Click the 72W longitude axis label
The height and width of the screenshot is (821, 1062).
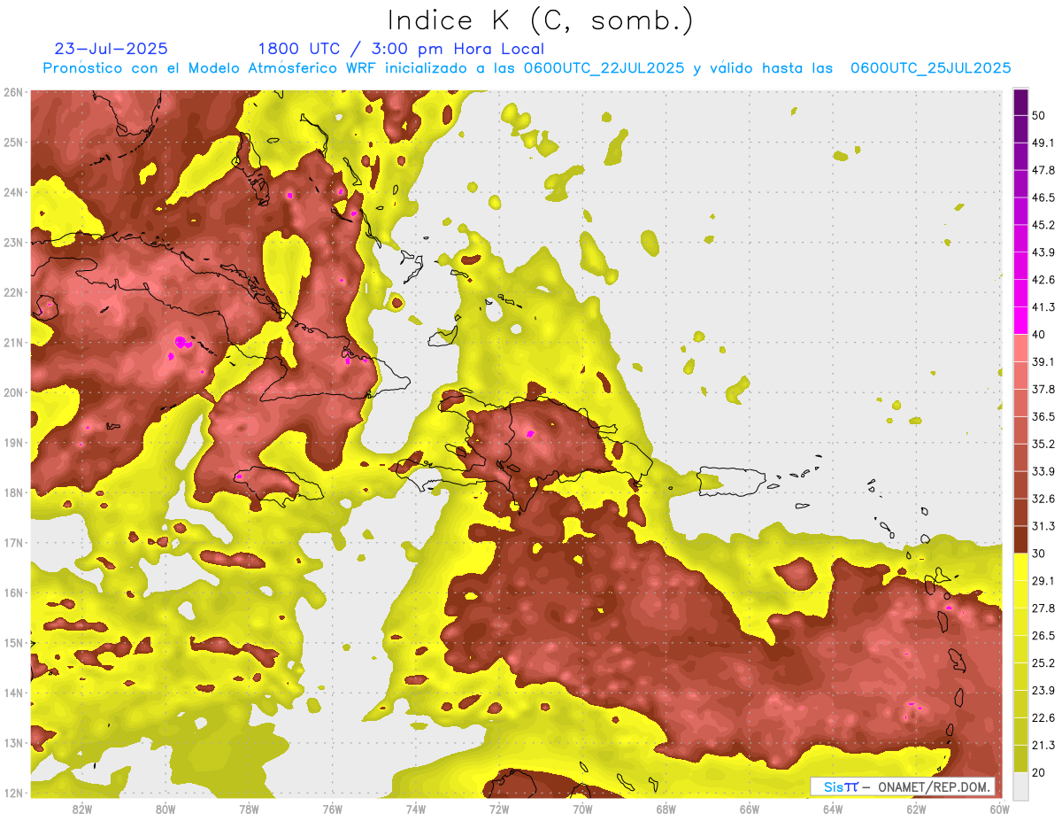click(499, 809)
